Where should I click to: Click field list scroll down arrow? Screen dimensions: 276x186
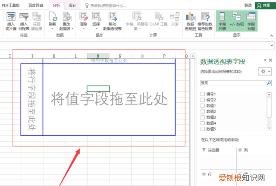(269, 128)
